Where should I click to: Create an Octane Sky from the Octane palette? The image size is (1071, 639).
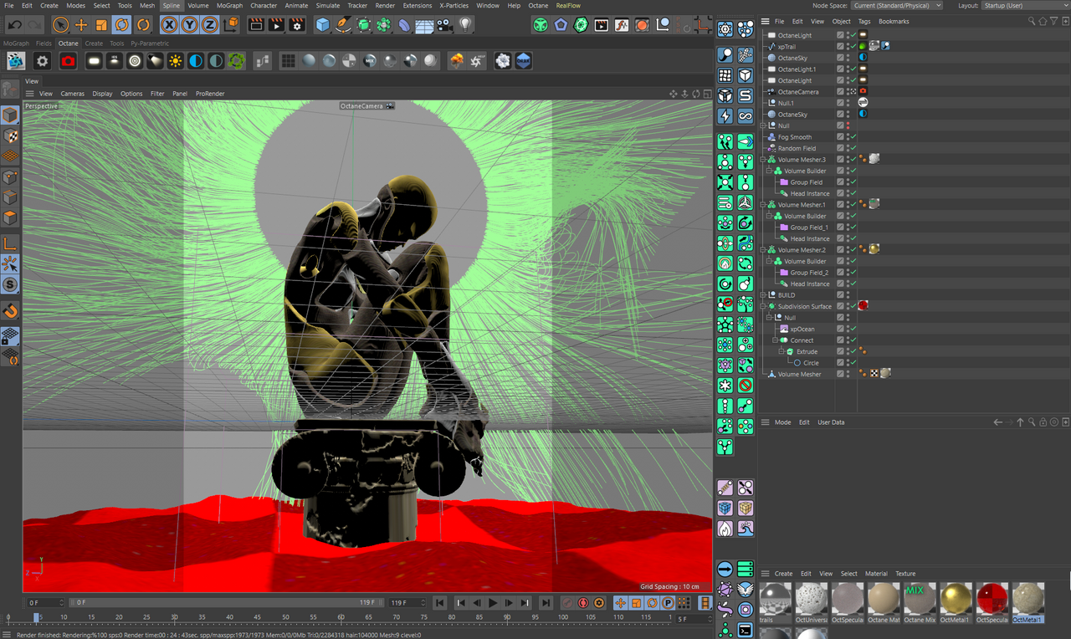(194, 60)
